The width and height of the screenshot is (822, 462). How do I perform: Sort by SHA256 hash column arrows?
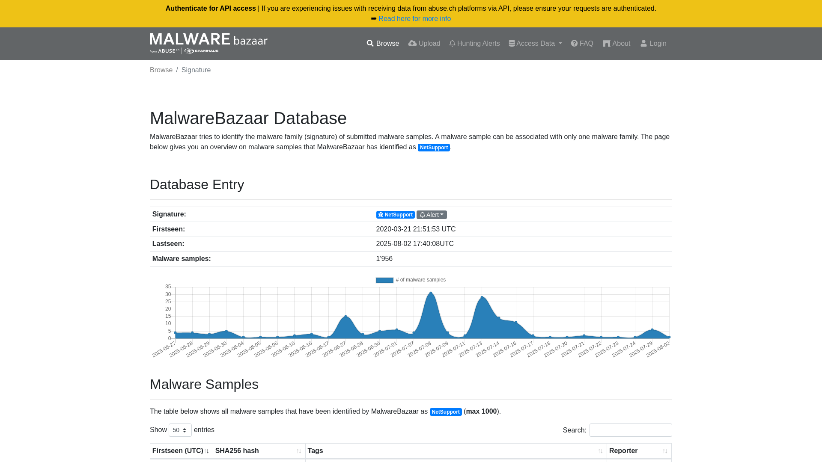299,451
